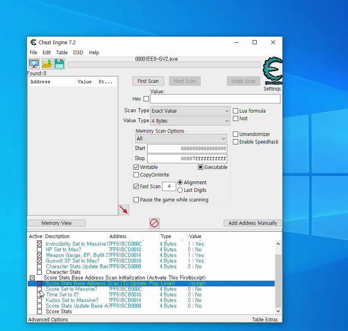Select the Last Digits radio button
This screenshot has height=331, width=348.
pos(180,190)
